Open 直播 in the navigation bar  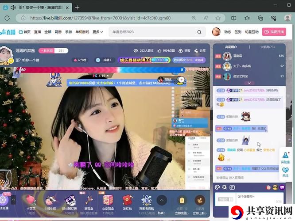[38, 32]
